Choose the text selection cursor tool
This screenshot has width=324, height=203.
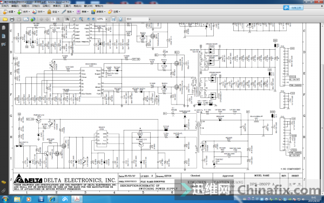(x=67, y=19)
